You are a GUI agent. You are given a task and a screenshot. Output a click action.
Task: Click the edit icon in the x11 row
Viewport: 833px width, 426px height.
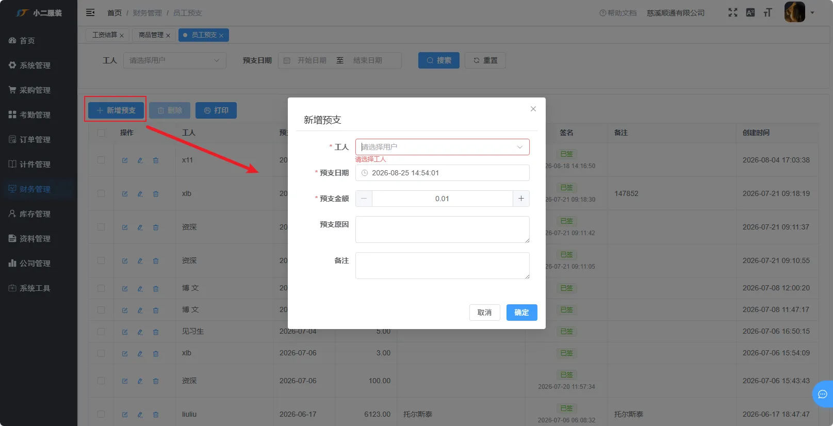coord(125,160)
